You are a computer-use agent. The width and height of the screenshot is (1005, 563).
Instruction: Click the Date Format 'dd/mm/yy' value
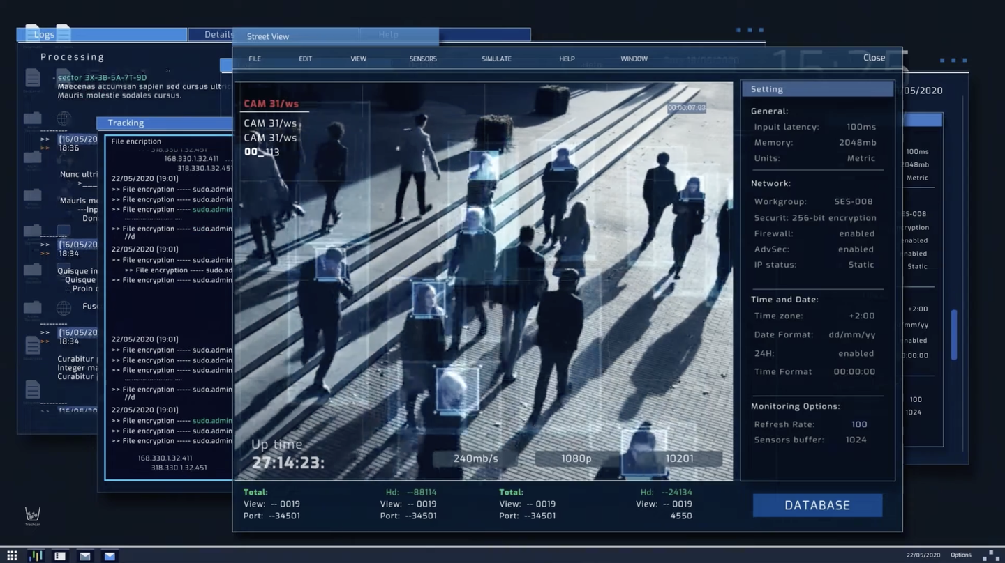852,334
